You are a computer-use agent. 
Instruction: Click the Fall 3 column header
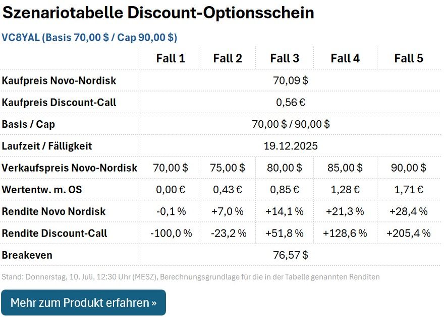pos(285,58)
